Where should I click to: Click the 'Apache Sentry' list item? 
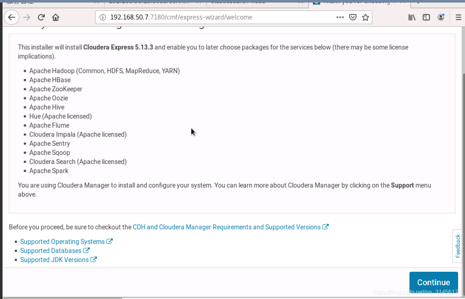point(50,144)
